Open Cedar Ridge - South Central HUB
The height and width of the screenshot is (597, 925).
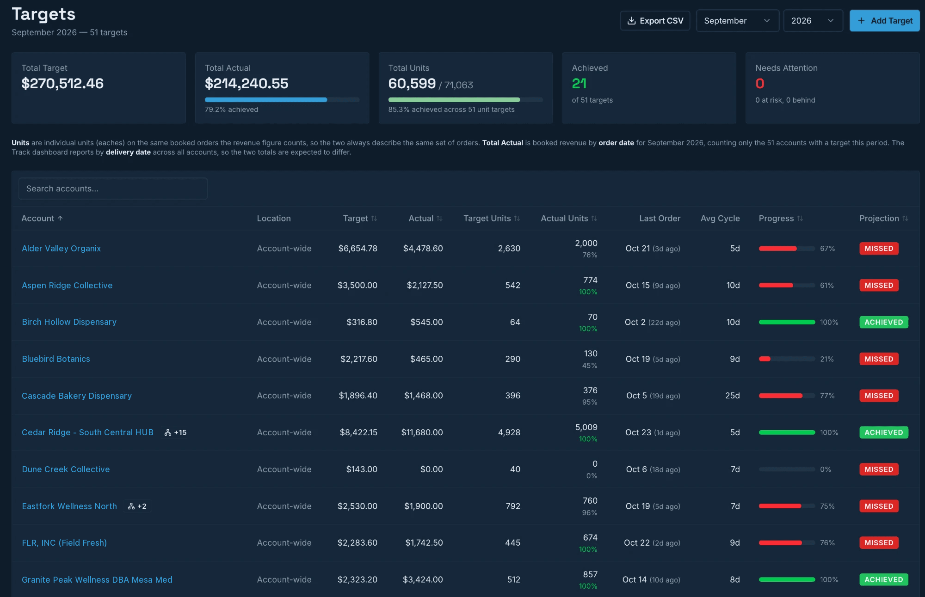pyautogui.click(x=87, y=433)
